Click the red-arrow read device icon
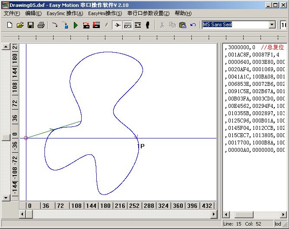 point(86,25)
